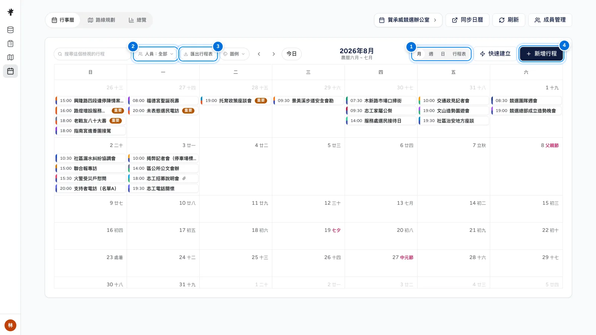Select date 19 七夕

point(332,230)
